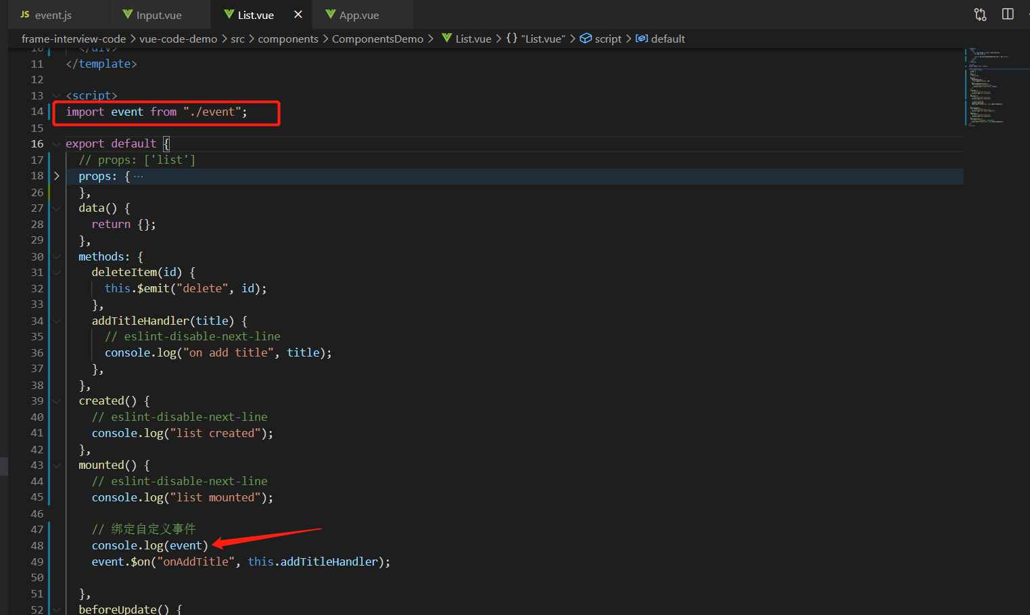Split the editor to the right
1030x615 pixels.
[x=1008, y=14]
